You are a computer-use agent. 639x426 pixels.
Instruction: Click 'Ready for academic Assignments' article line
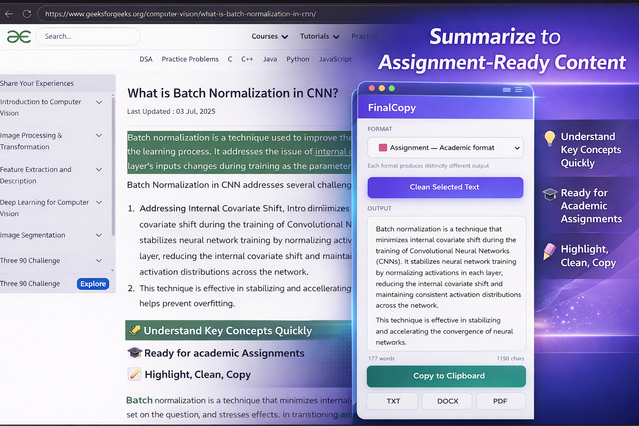click(x=224, y=353)
